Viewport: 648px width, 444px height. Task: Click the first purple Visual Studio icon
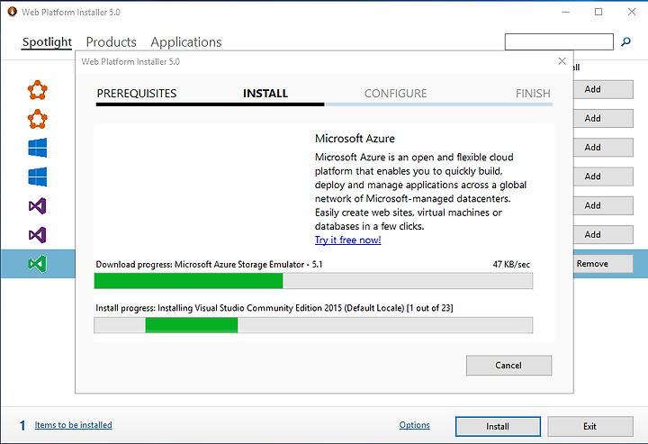coord(38,206)
